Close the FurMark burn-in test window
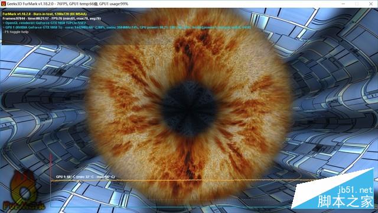The width and height of the screenshot is (378, 213). [371, 4]
